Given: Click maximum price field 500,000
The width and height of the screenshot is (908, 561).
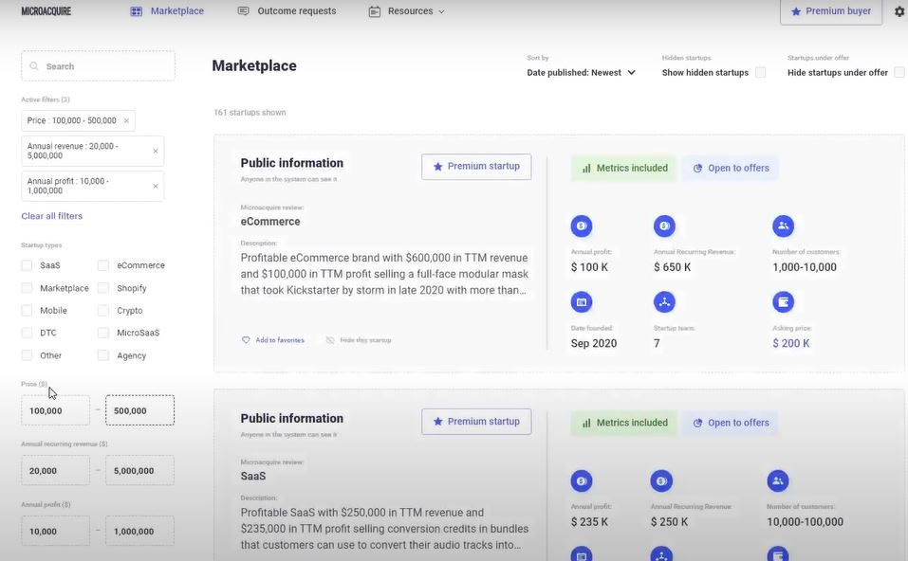Looking at the screenshot, I should coord(139,410).
